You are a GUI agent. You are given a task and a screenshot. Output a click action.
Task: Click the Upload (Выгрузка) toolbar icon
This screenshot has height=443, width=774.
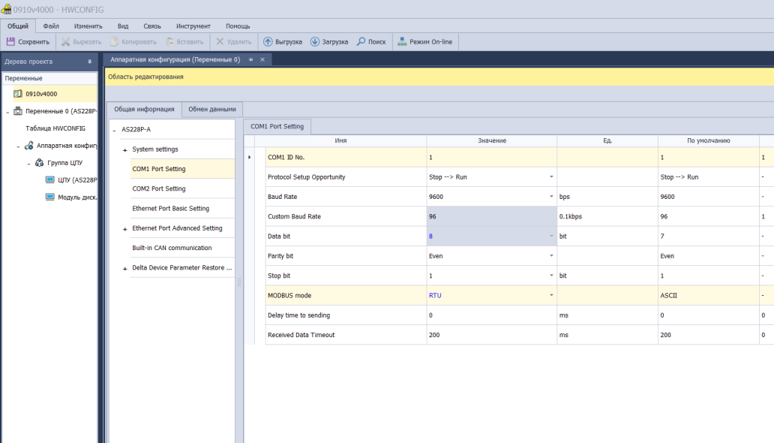[x=268, y=42]
